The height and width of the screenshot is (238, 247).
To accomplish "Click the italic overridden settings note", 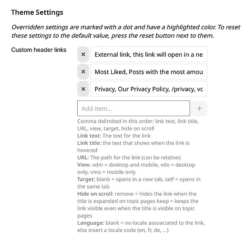I will [125, 31].
